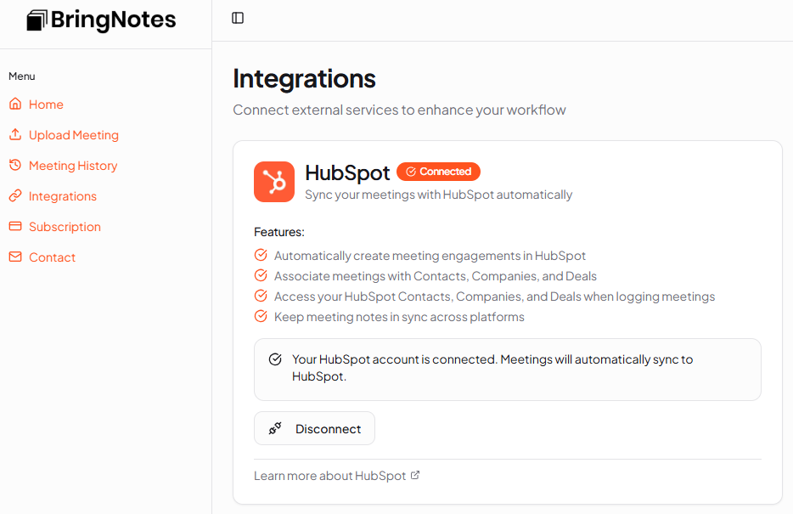
Task: Select Integrations in the Menu list
Action: pos(62,195)
